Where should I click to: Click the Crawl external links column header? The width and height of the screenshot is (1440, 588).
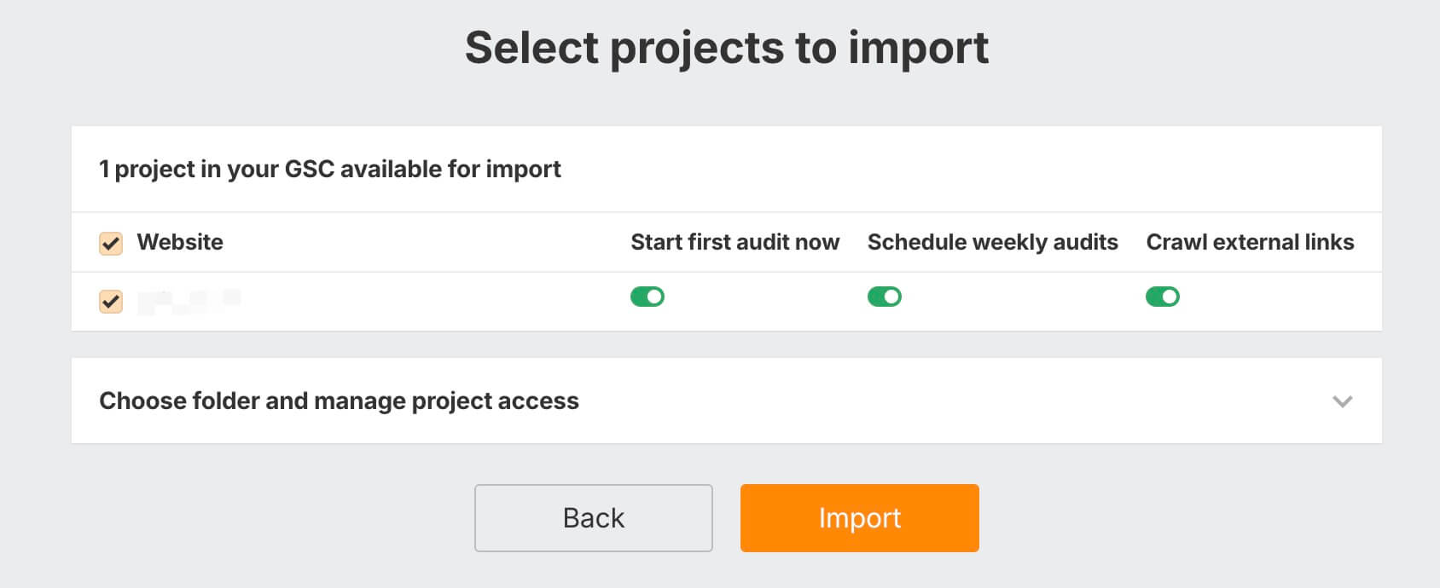1250,242
